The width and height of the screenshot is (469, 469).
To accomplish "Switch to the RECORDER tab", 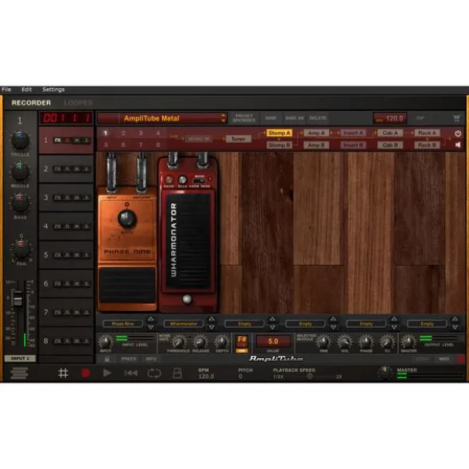I will 31,103.
